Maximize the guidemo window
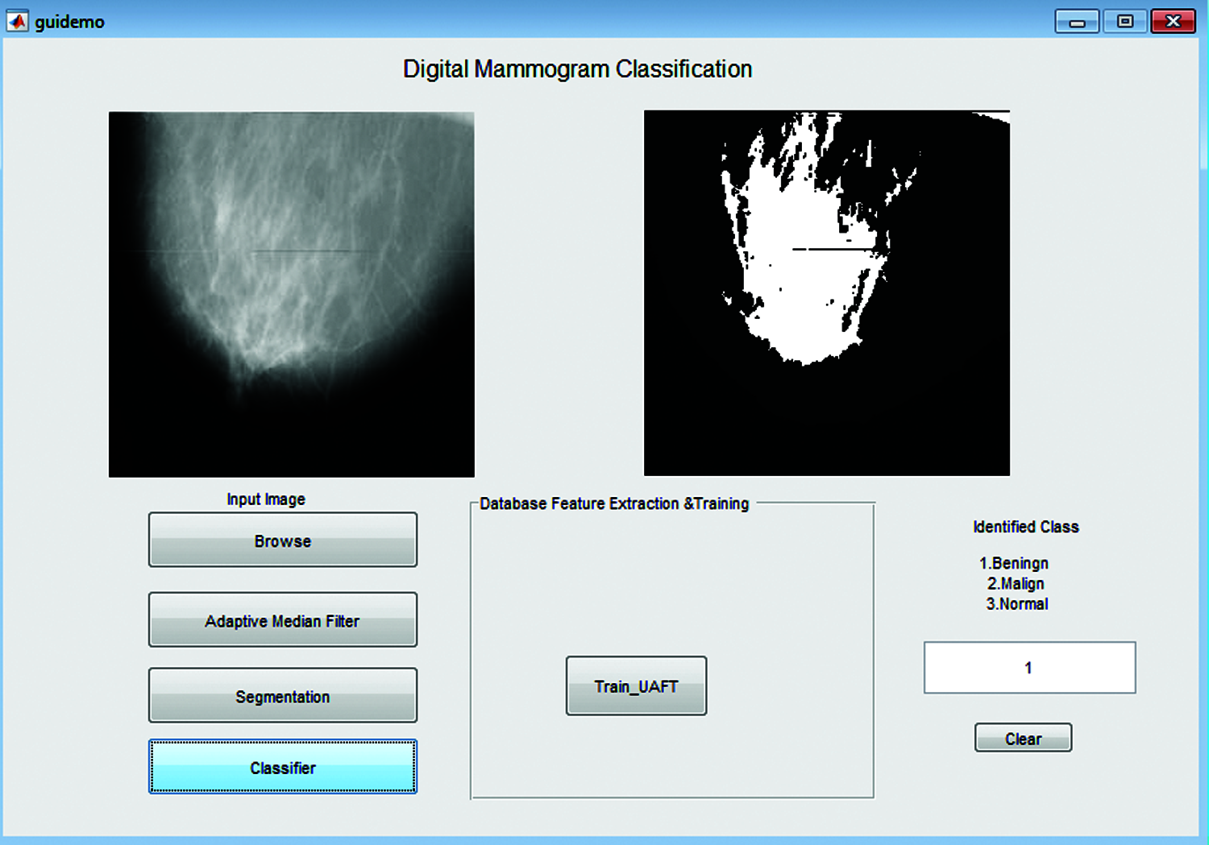This screenshot has width=1209, height=845. (1125, 22)
